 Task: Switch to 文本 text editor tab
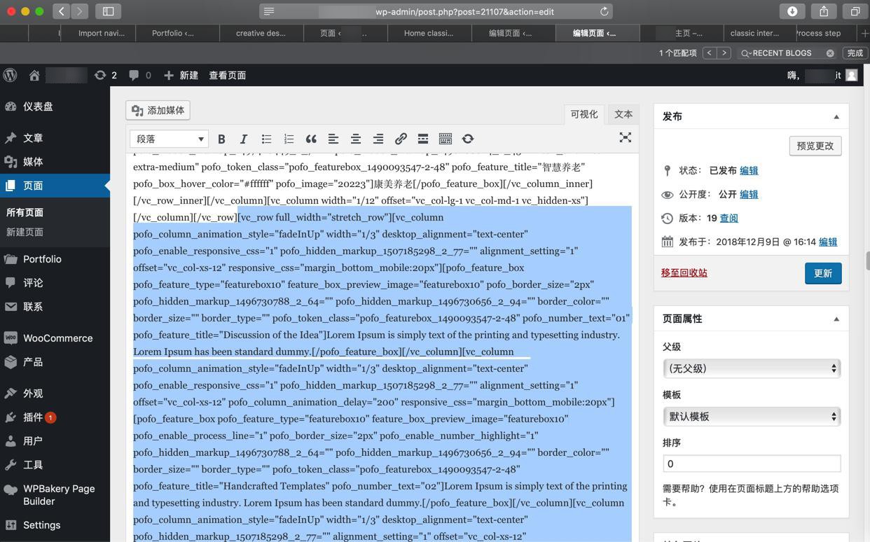(x=623, y=114)
